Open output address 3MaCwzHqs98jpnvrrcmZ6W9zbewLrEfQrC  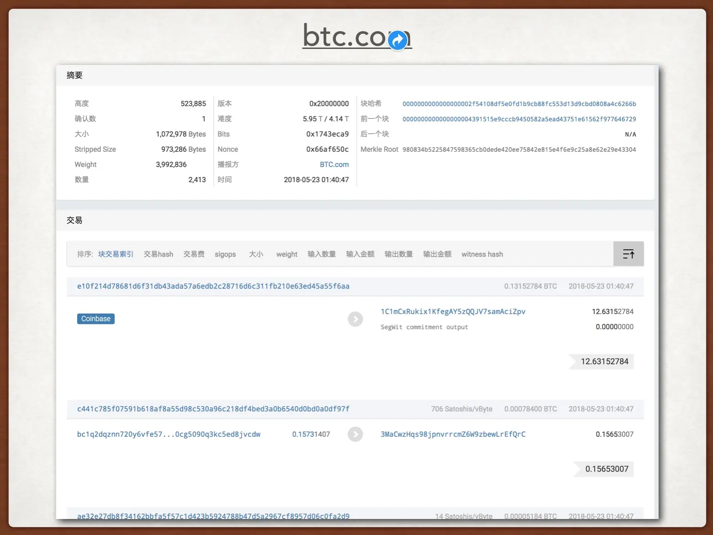453,434
